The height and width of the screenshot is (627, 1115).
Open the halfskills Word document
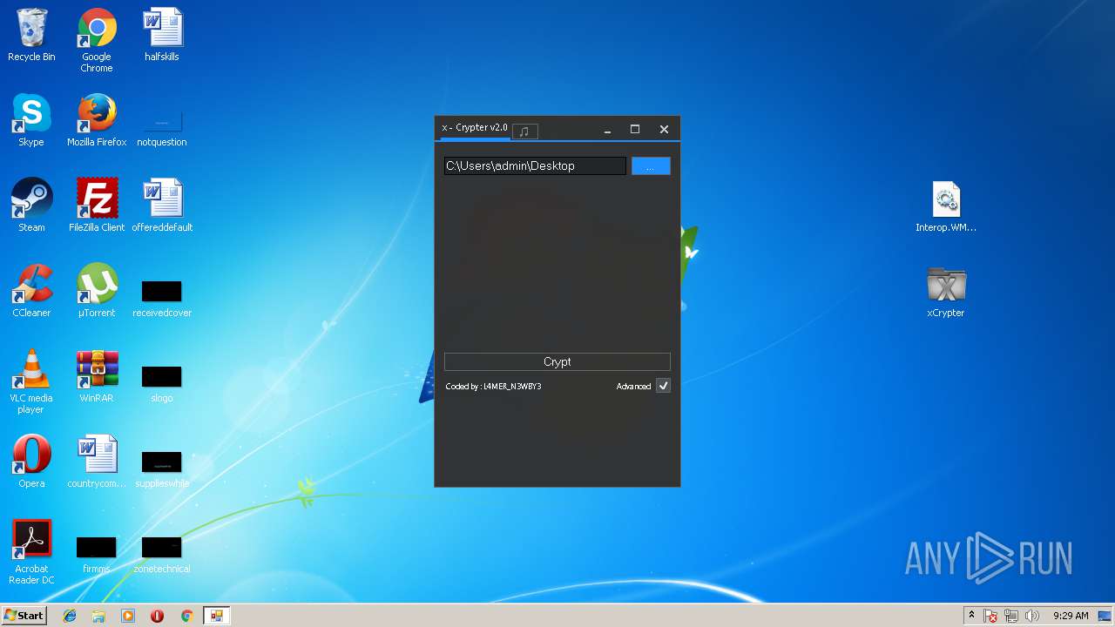(x=162, y=36)
